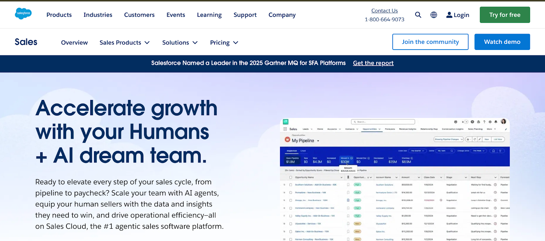The image size is (545, 241).
Task: Click the bookmark icon on Omega, Inc. row
Action: coord(348,200)
